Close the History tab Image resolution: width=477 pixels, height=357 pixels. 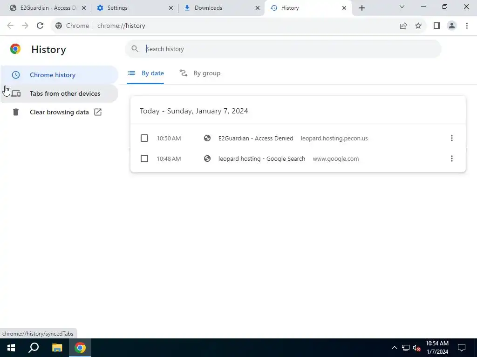click(344, 8)
